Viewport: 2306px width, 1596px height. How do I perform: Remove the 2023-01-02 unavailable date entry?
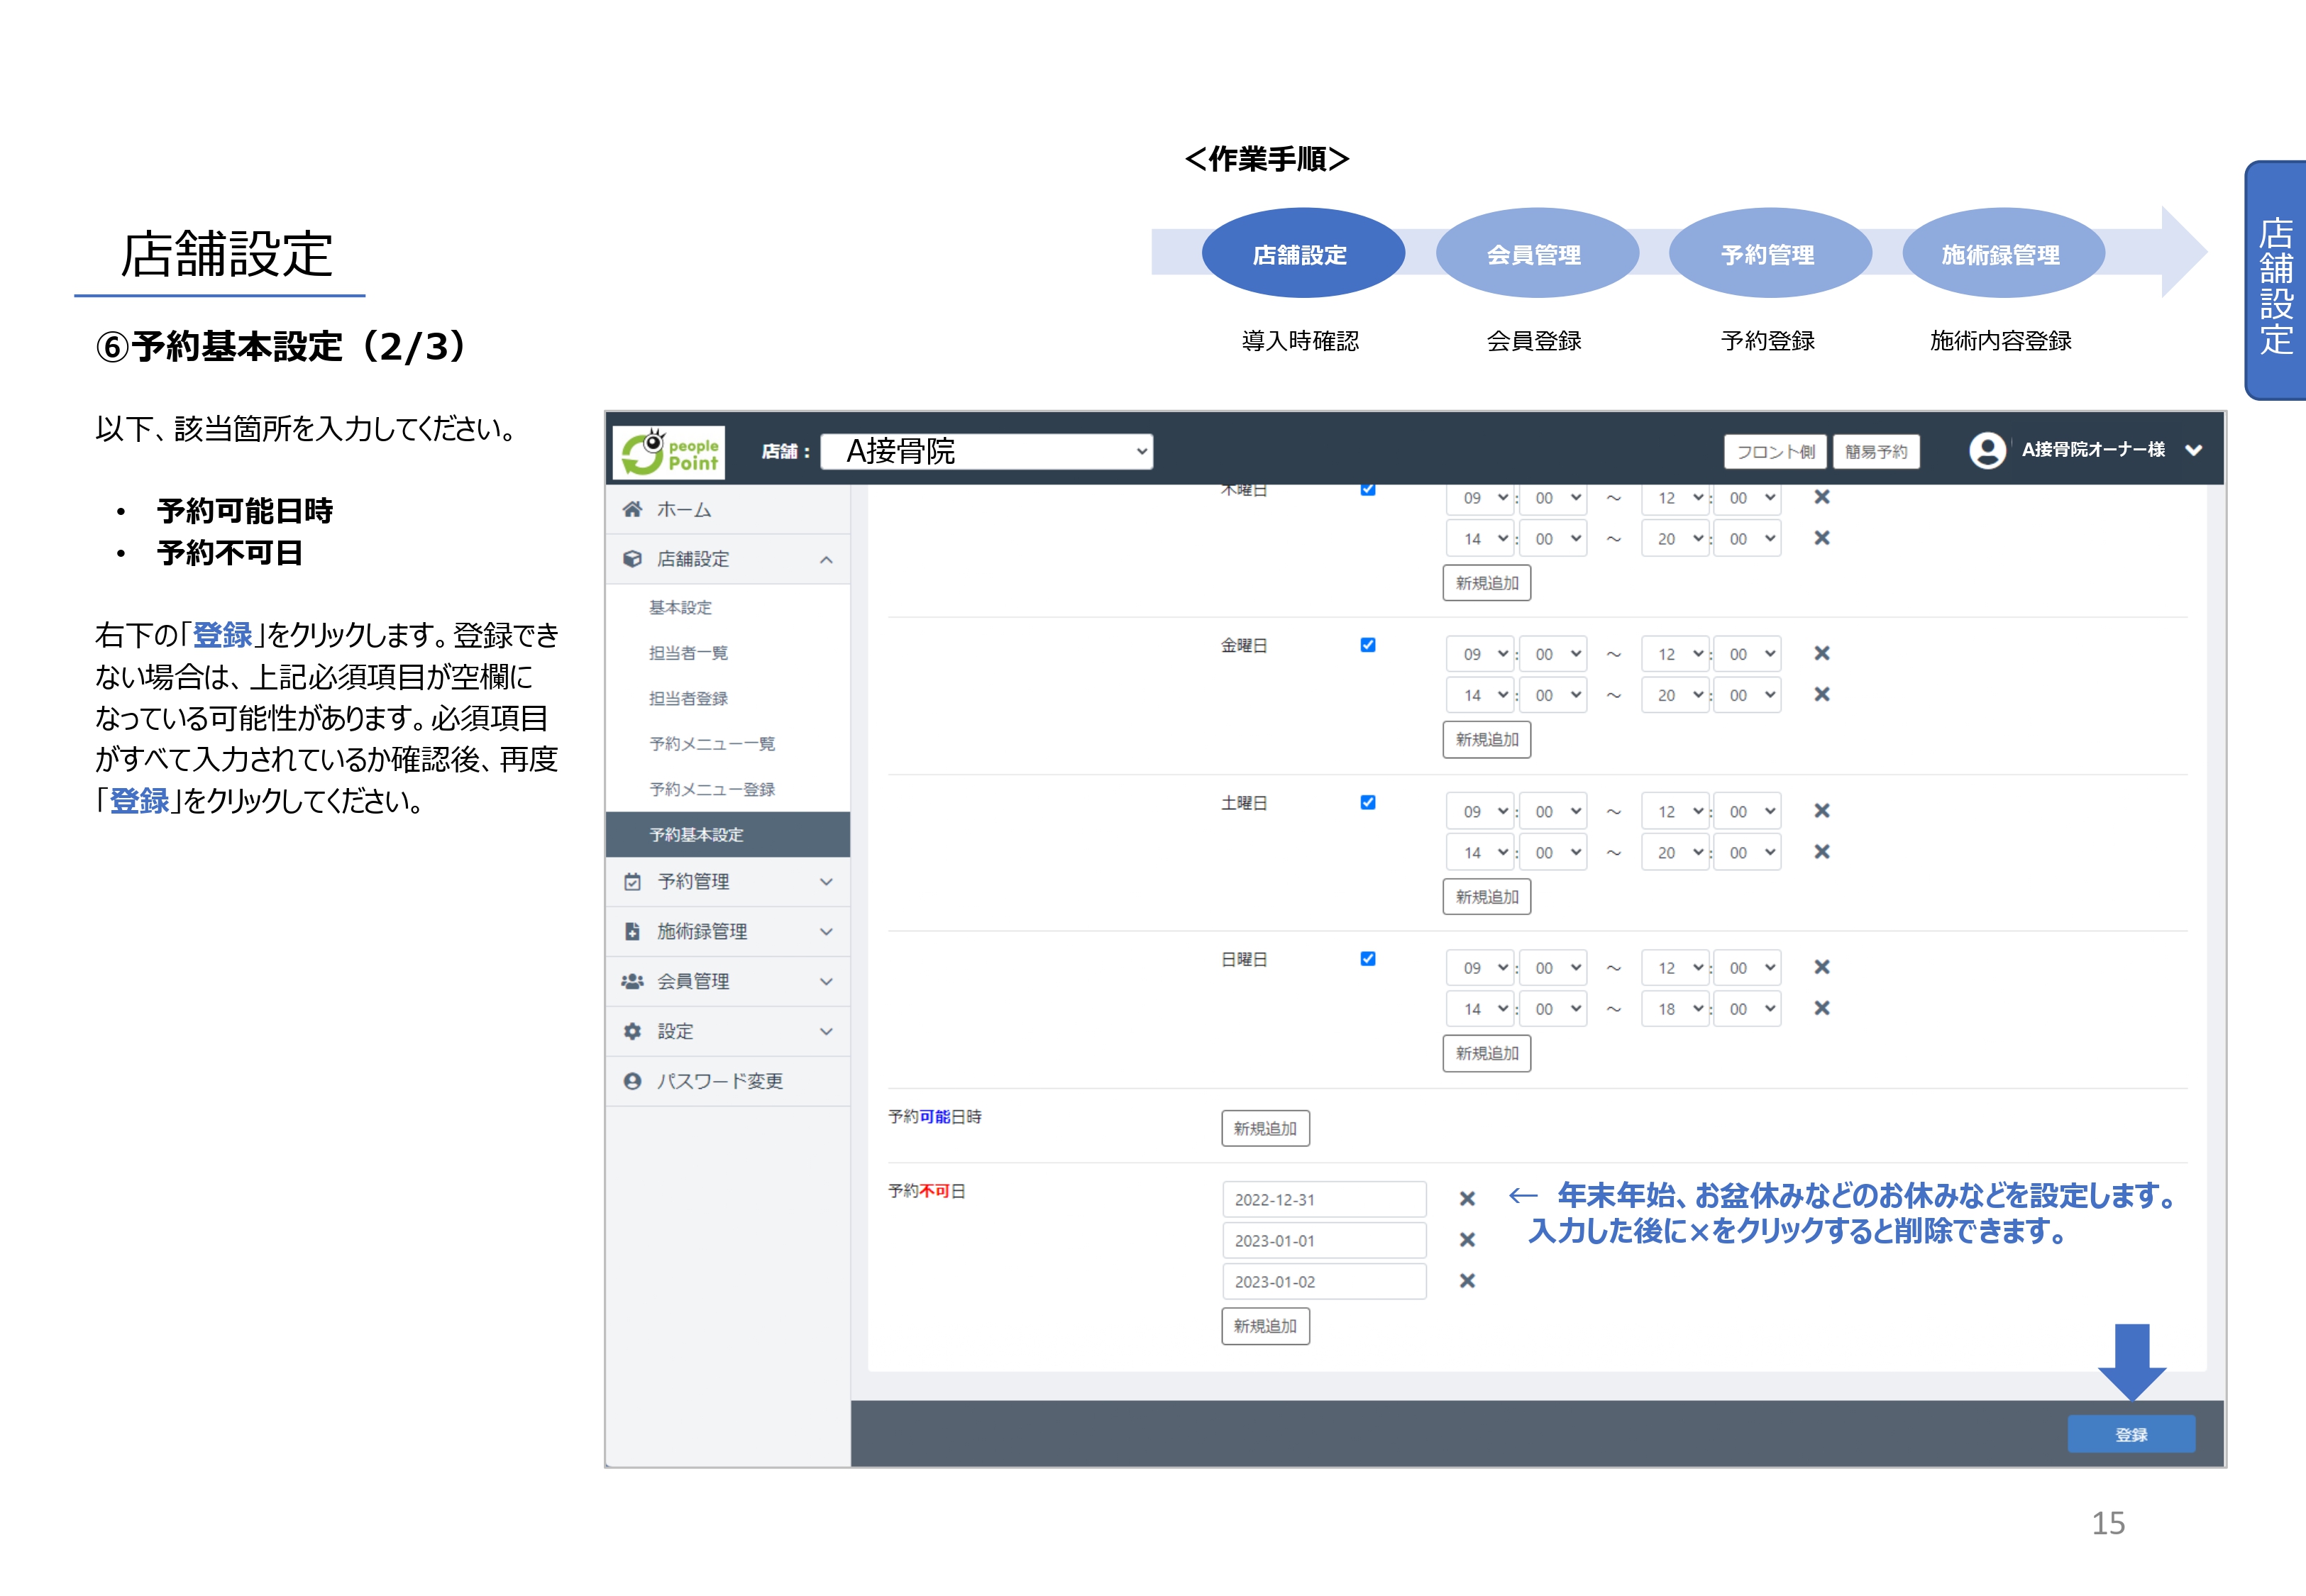pyautogui.click(x=1467, y=1281)
